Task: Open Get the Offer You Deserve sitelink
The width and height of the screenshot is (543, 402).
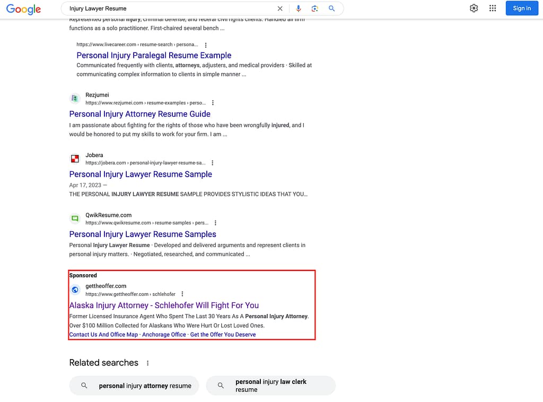Action: tap(223, 335)
